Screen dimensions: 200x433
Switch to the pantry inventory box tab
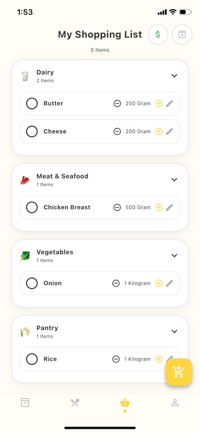[25, 403]
